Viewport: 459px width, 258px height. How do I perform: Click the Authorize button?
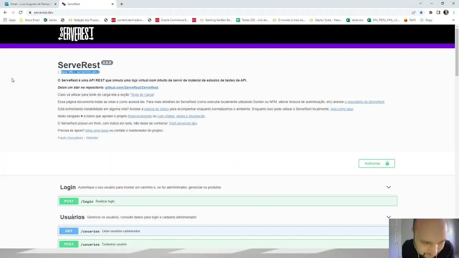pyautogui.click(x=377, y=163)
